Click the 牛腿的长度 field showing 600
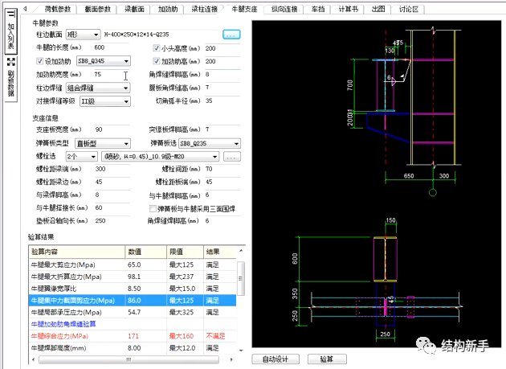The height and width of the screenshot is (369, 506). (112, 47)
